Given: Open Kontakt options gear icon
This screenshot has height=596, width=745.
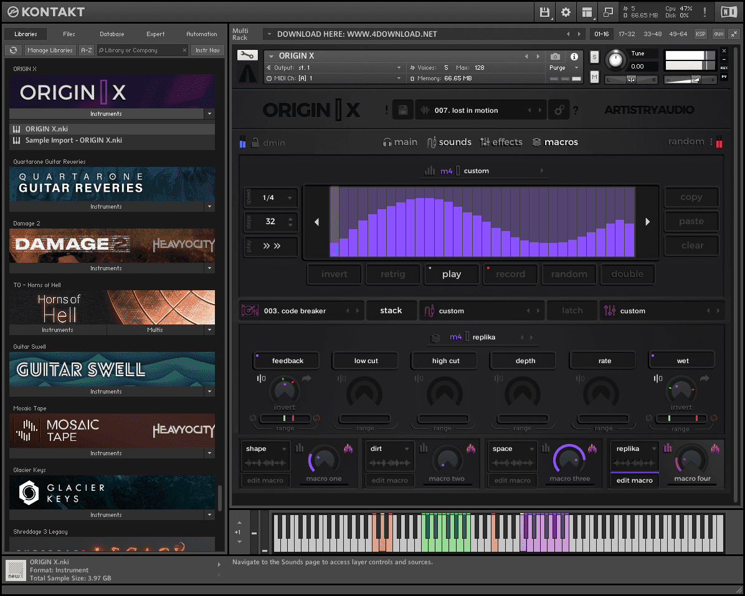Looking at the screenshot, I should pos(566,12).
